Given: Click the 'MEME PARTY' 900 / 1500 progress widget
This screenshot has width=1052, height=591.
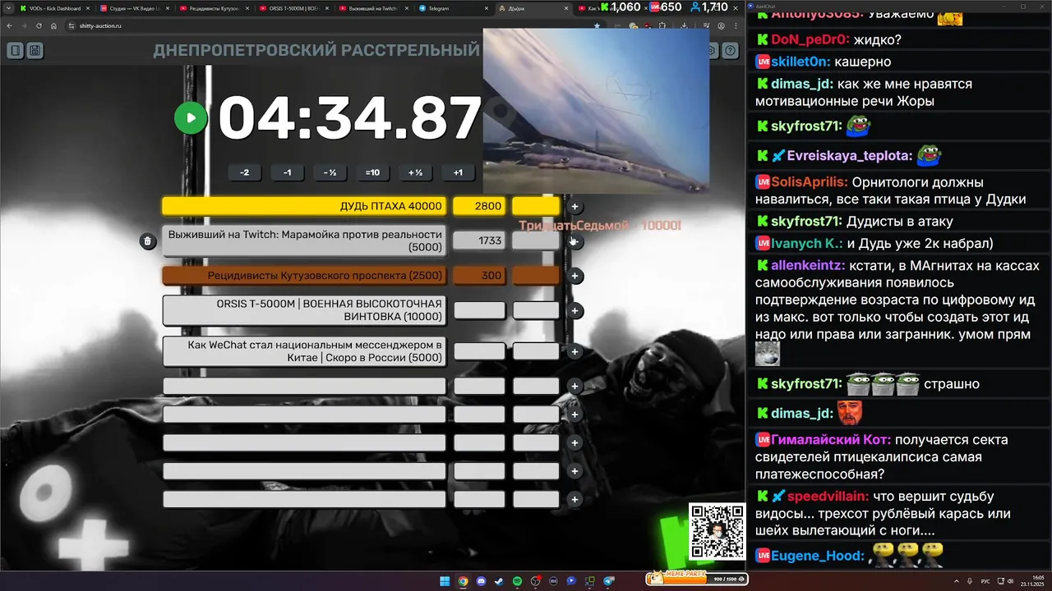Looking at the screenshot, I should click(697, 579).
